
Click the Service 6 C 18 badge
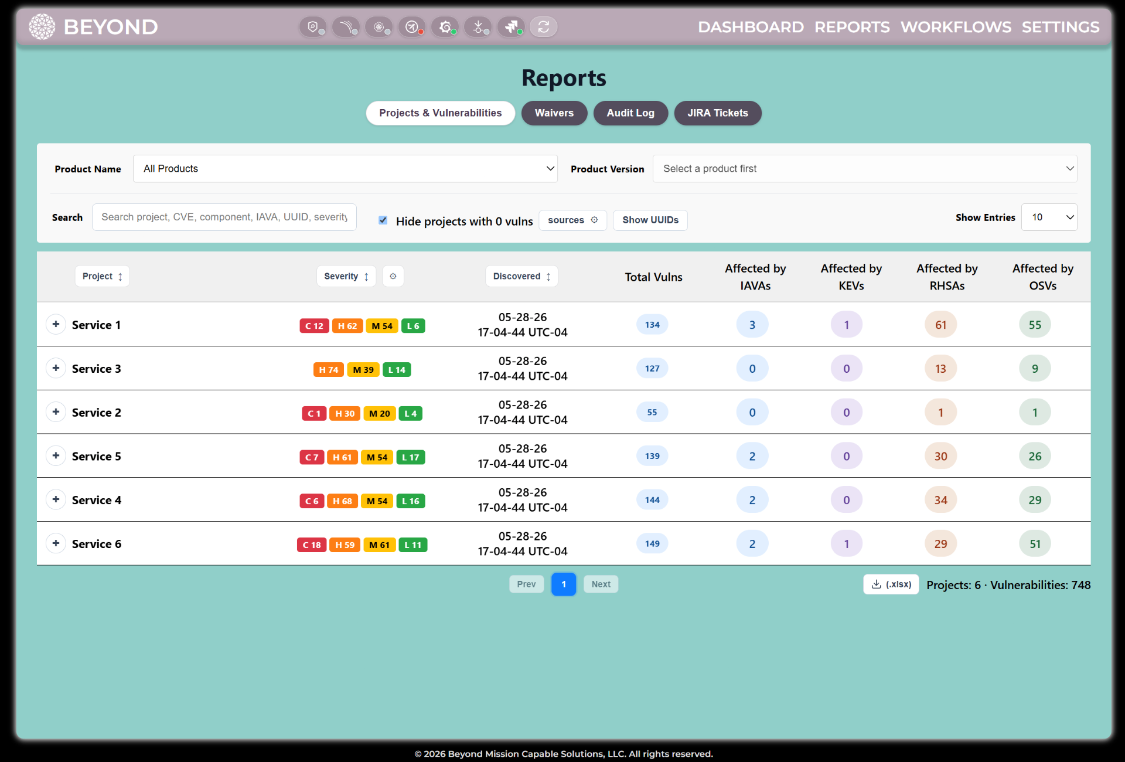pyautogui.click(x=312, y=545)
